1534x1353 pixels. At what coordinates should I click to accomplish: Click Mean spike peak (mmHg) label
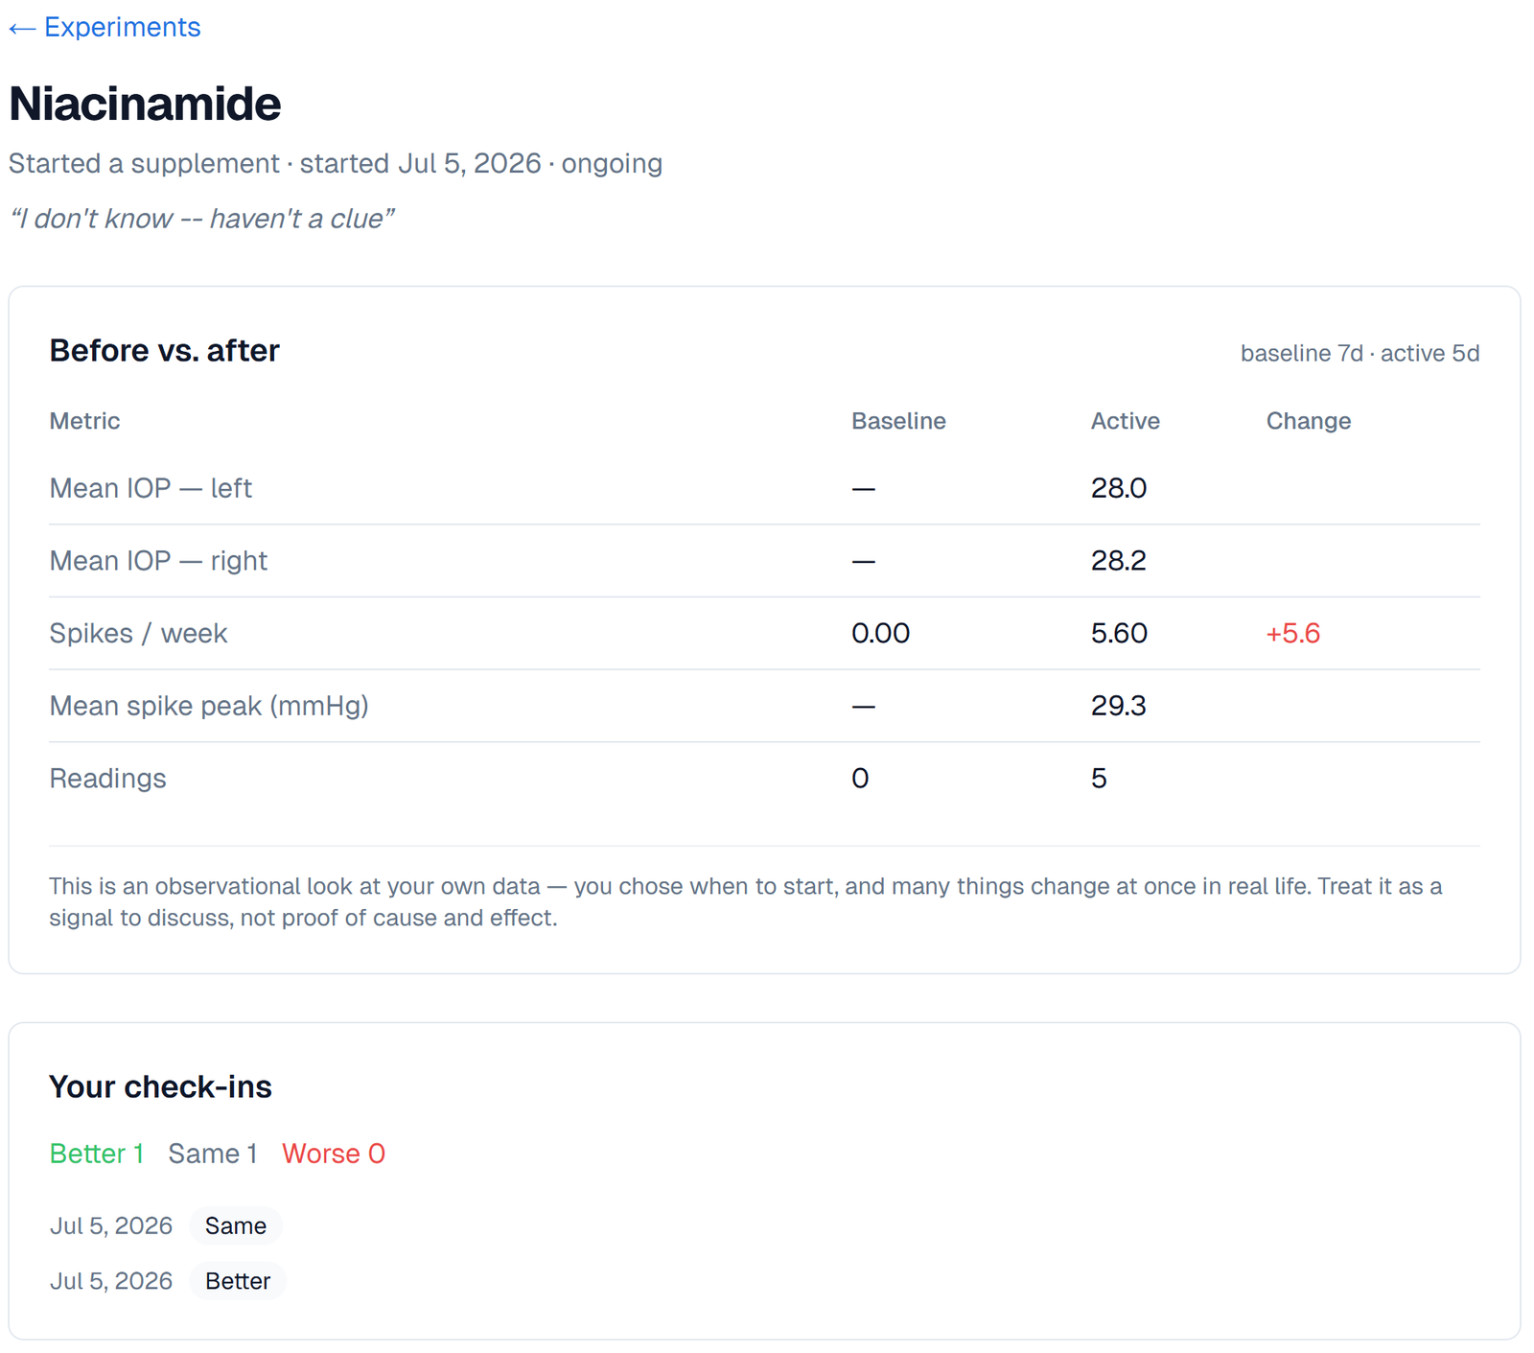pyautogui.click(x=209, y=706)
